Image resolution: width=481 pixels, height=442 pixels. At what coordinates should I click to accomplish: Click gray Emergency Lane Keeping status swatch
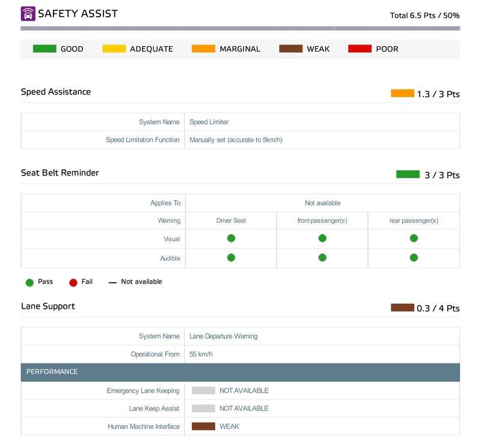[203, 390]
